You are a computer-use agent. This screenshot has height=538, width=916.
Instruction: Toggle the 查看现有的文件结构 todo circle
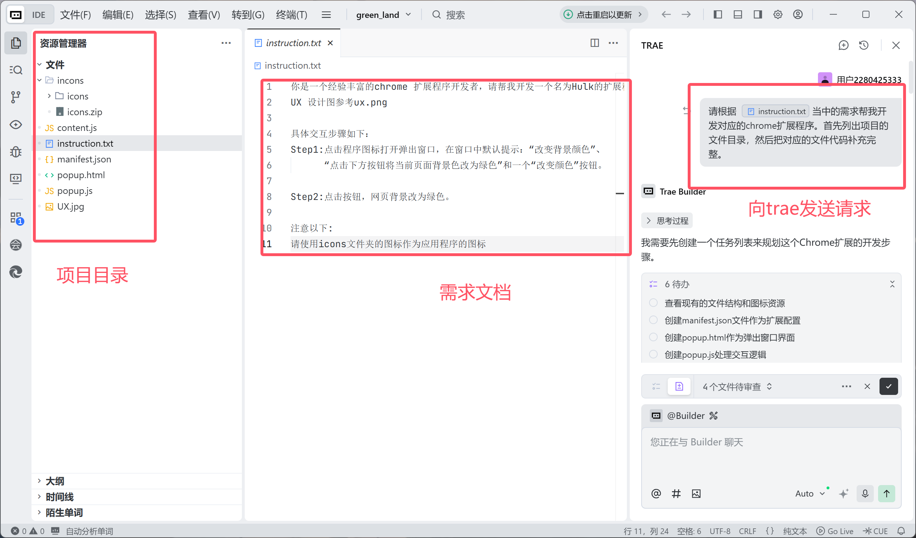click(653, 303)
